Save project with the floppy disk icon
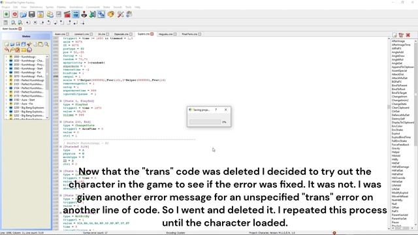418x235 pixels. pyautogui.click(x=32, y=14)
